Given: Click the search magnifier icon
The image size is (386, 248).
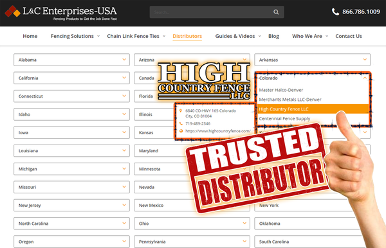Looking at the screenshot, I should [276, 12].
